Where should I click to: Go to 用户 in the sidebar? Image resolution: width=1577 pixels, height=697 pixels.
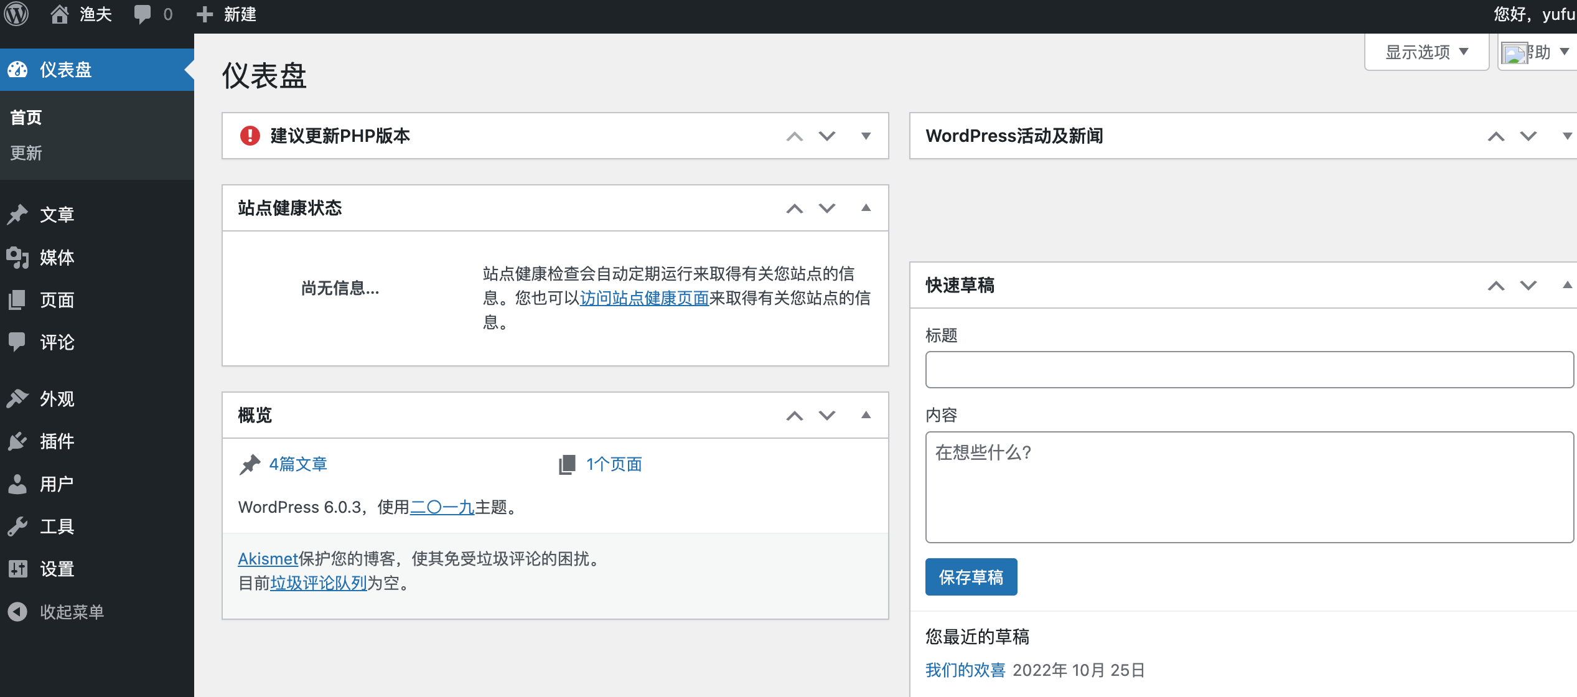pos(57,484)
